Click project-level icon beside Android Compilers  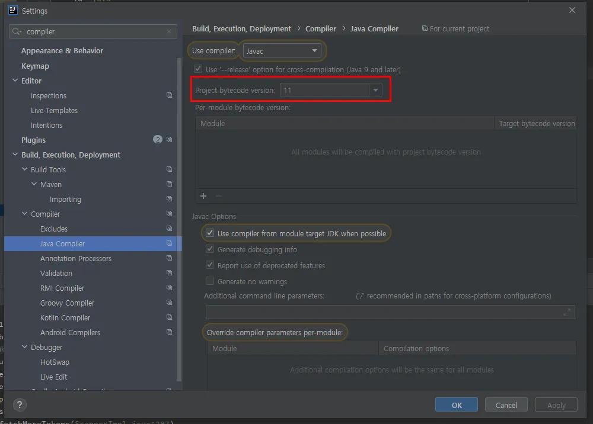(x=170, y=332)
